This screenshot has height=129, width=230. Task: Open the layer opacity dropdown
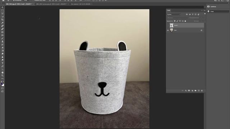pos(202,18)
